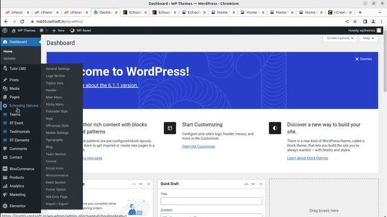Image resolution: width=387 pixels, height=217 pixels.
Task: Select Header submenu item
Action: point(51,90)
